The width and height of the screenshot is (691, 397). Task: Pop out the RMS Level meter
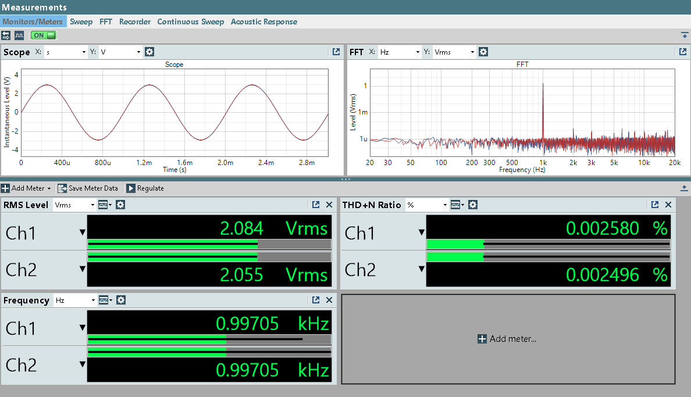point(316,205)
